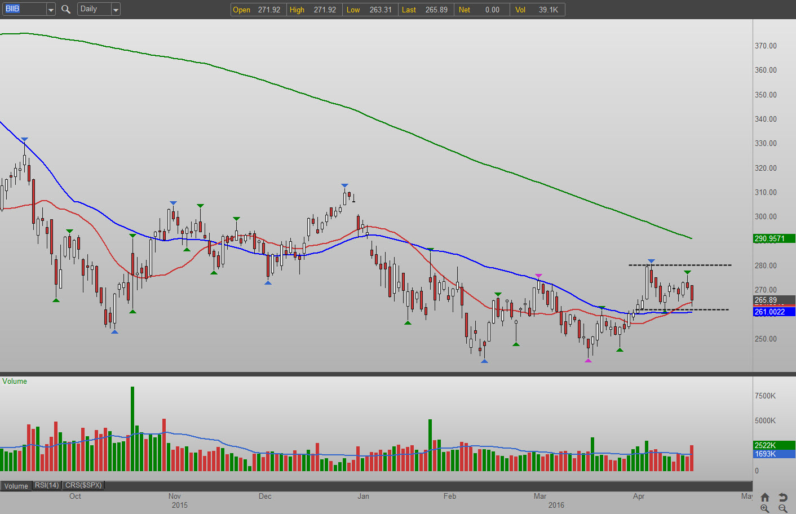Zoom in using the plus magnifier icon
796x514 pixels.
(x=764, y=508)
